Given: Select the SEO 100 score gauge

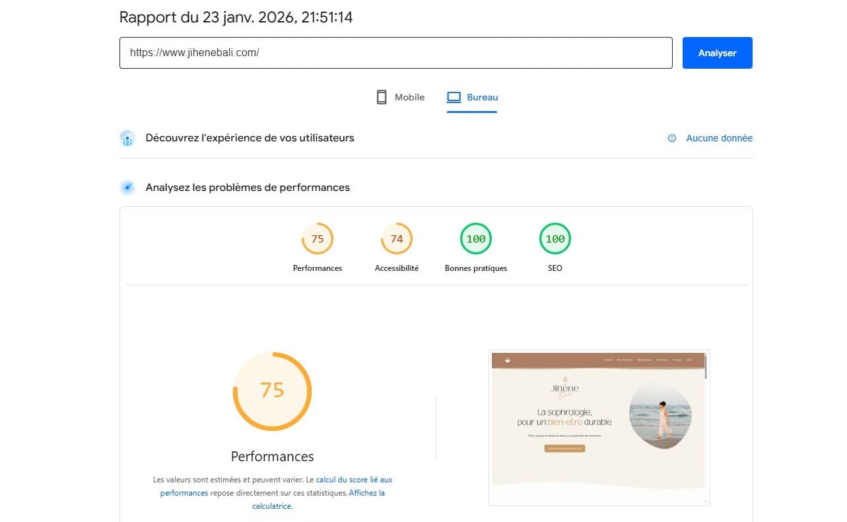Looking at the screenshot, I should (x=555, y=239).
